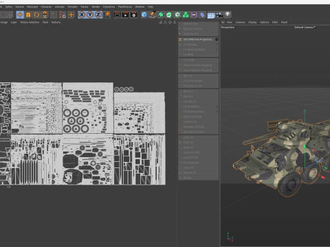330x247 pixels.
Task: Open the viewport Display menu
Action: (x=252, y=22)
